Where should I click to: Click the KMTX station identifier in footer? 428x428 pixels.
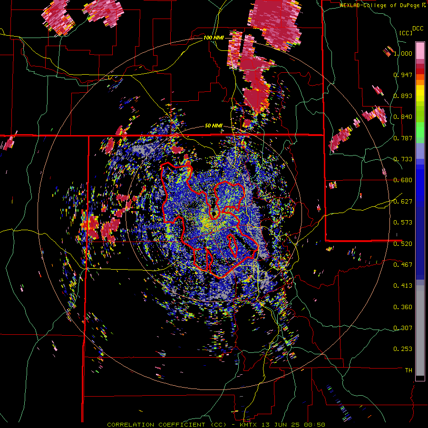point(248,425)
